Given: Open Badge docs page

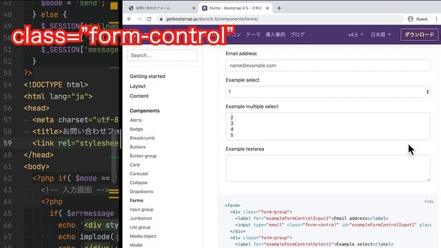Looking at the screenshot, I should [x=136, y=129].
